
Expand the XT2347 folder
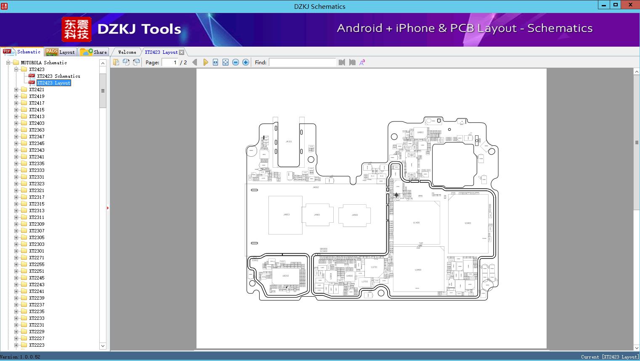click(16, 137)
